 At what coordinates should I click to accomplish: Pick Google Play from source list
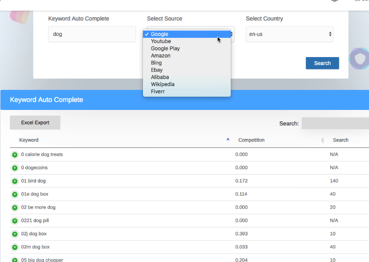tap(187, 48)
